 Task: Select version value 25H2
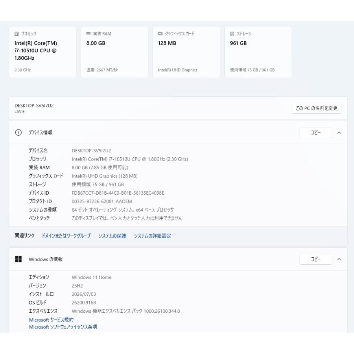(x=77, y=286)
